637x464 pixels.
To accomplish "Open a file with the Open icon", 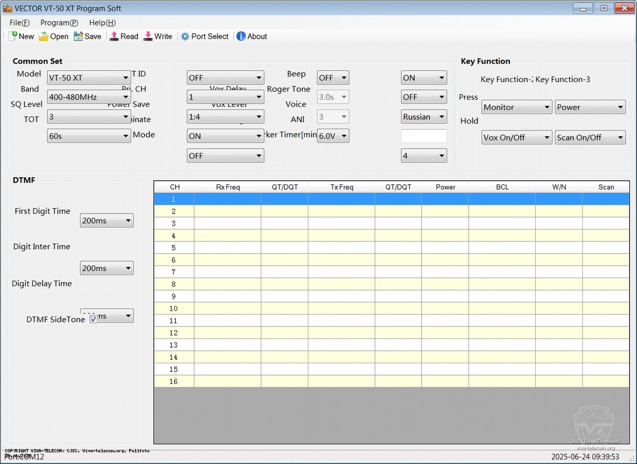I will pyautogui.click(x=44, y=36).
